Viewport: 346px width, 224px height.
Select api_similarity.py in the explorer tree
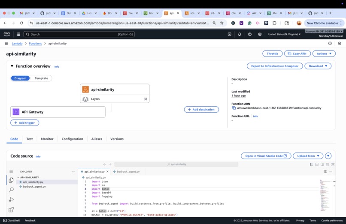pyautogui.click(x=47, y=182)
